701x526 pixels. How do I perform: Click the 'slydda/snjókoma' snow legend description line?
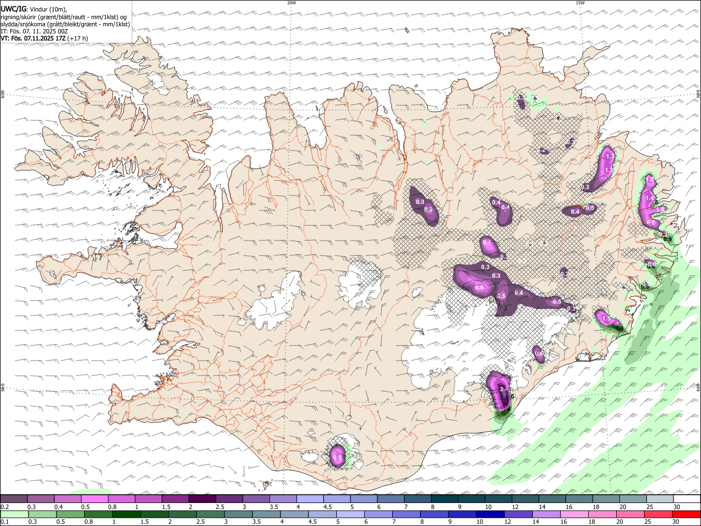(x=65, y=24)
